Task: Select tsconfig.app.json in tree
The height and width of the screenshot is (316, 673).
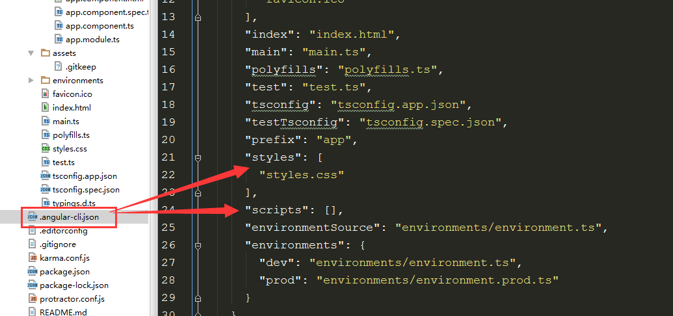Action: coord(85,176)
